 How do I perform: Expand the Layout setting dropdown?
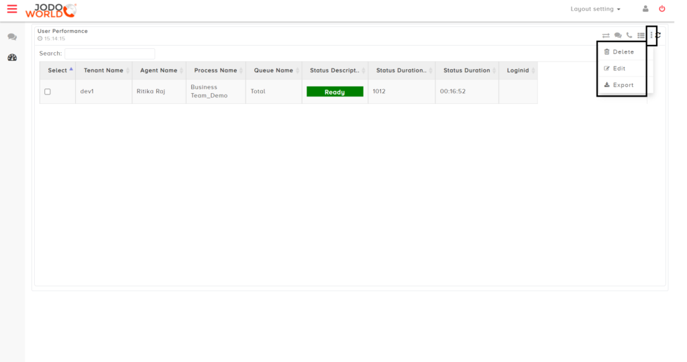point(596,9)
